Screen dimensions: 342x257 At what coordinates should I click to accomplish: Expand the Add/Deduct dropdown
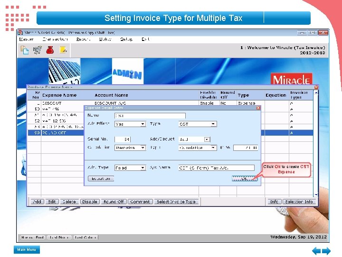(207, 139)
